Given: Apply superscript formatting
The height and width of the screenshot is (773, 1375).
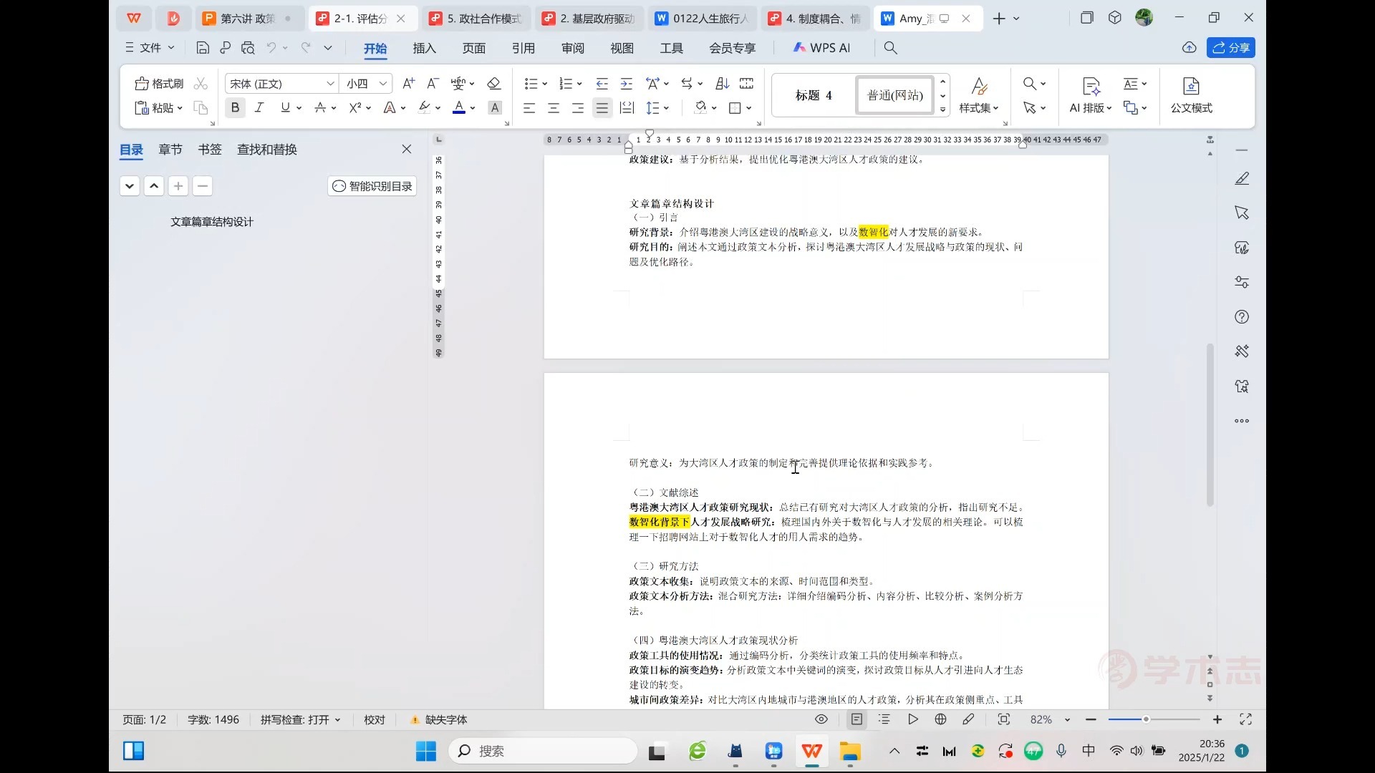Looking at the screenshot, I should pyautogui.click(x=356, y=107).
